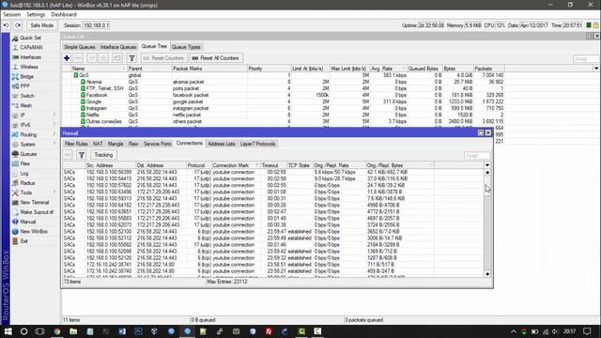Sort queues by the Avg. Rate column
The image size is (601, 338).
[388, 69]
